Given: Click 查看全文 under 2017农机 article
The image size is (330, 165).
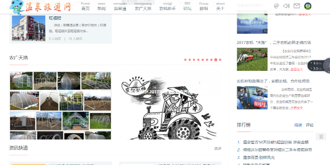Looking at the screenshot, I should pos(297,69).
